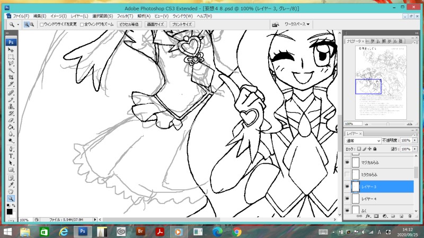424x238 pixels.
Task: Select the Zoom tool in toolbox
Action: tap(11, 199)
